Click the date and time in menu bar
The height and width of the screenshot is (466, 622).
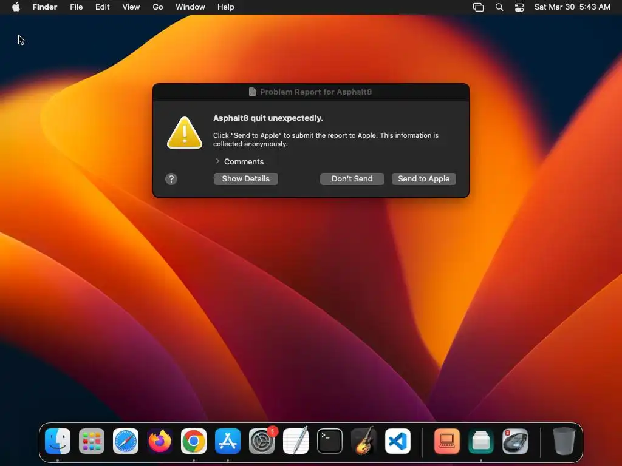coord(572,7)
